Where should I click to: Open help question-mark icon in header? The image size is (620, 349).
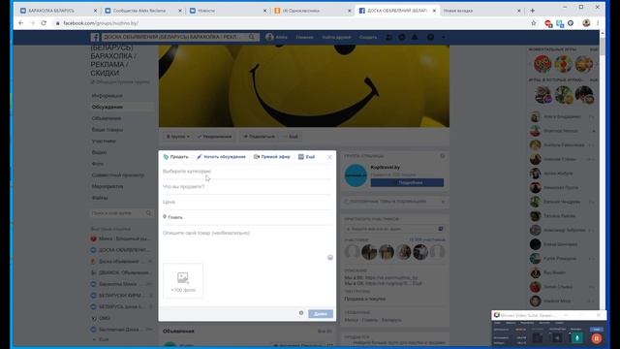[430, 37]
